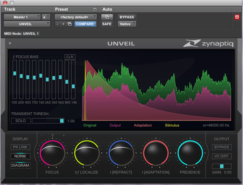The width and height of the screenshot is (243, 185).
Task: Toggle the COMPARE button
Action: click(x=85, y=24)
